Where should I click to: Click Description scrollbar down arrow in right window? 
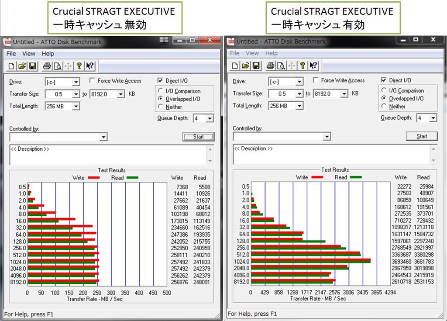click(x=434, y=160)
